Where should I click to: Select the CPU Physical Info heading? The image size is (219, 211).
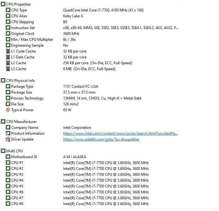click(20, 81)
